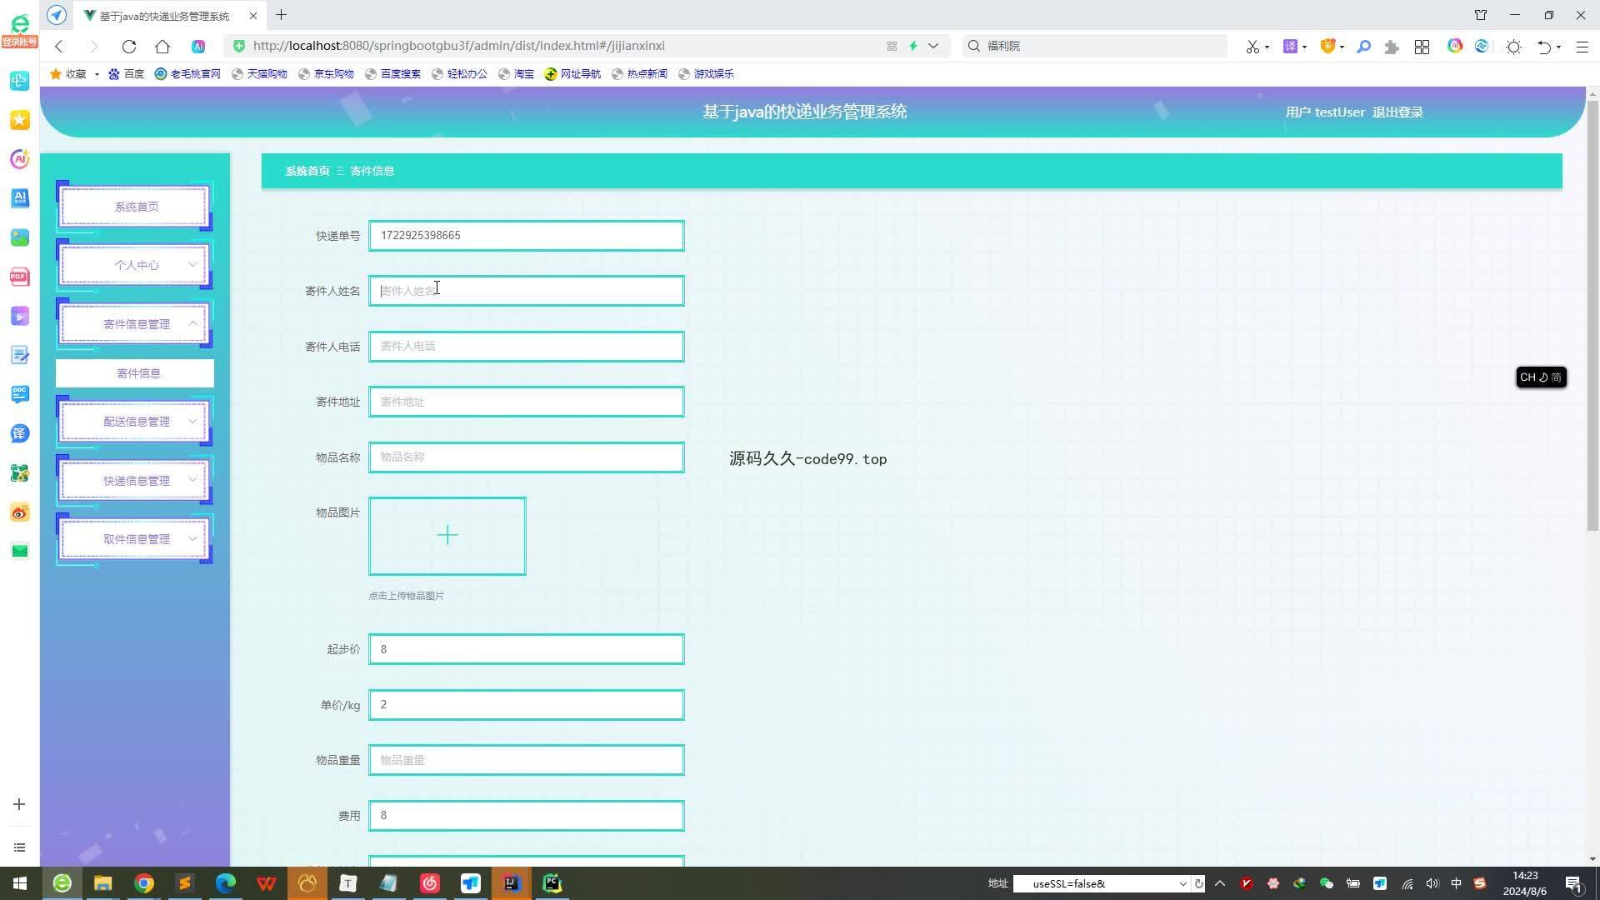This screenshot has height=900, width=1600.
Task: Click the 物品重量 input field
Action: 527,760
